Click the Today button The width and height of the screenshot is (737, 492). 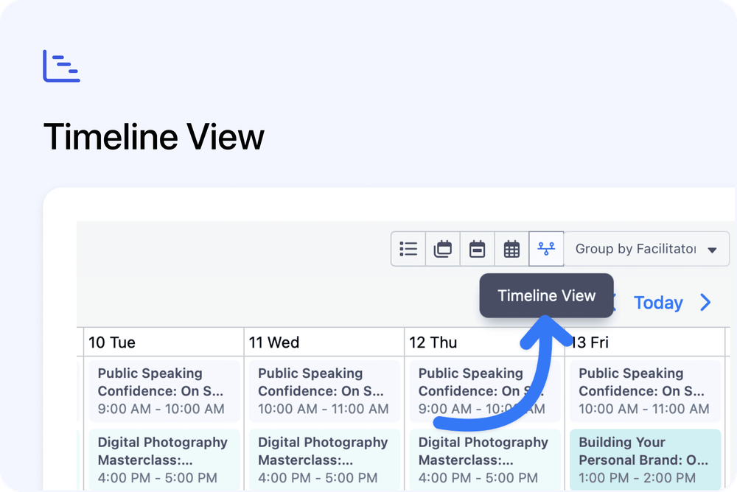[x=658, y=302]
